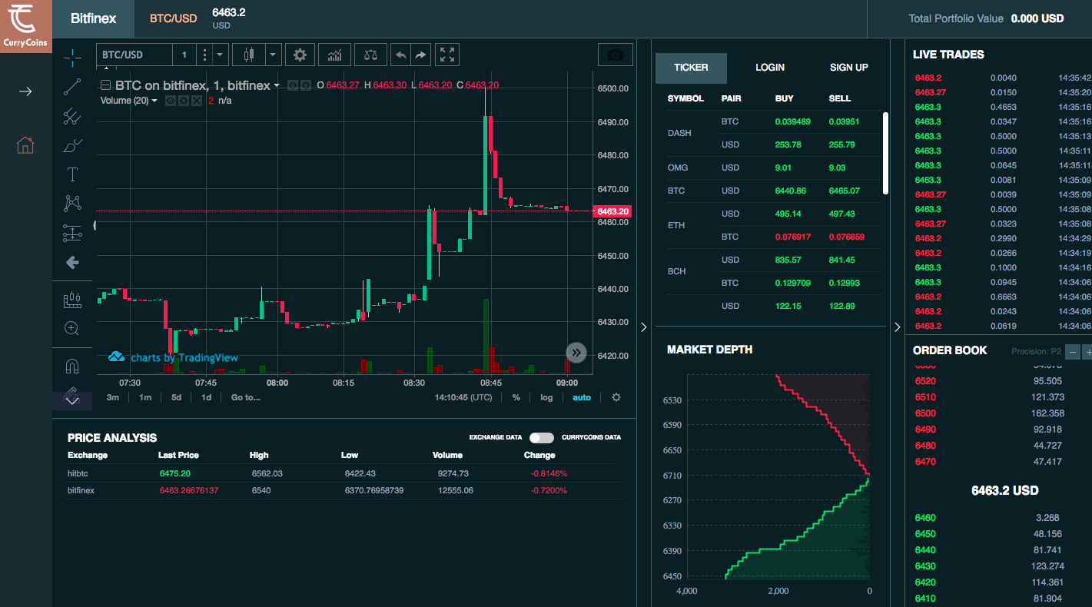Hide the BTC series using its eye toggle
The image size is (1092, 607).
point(292,85)
